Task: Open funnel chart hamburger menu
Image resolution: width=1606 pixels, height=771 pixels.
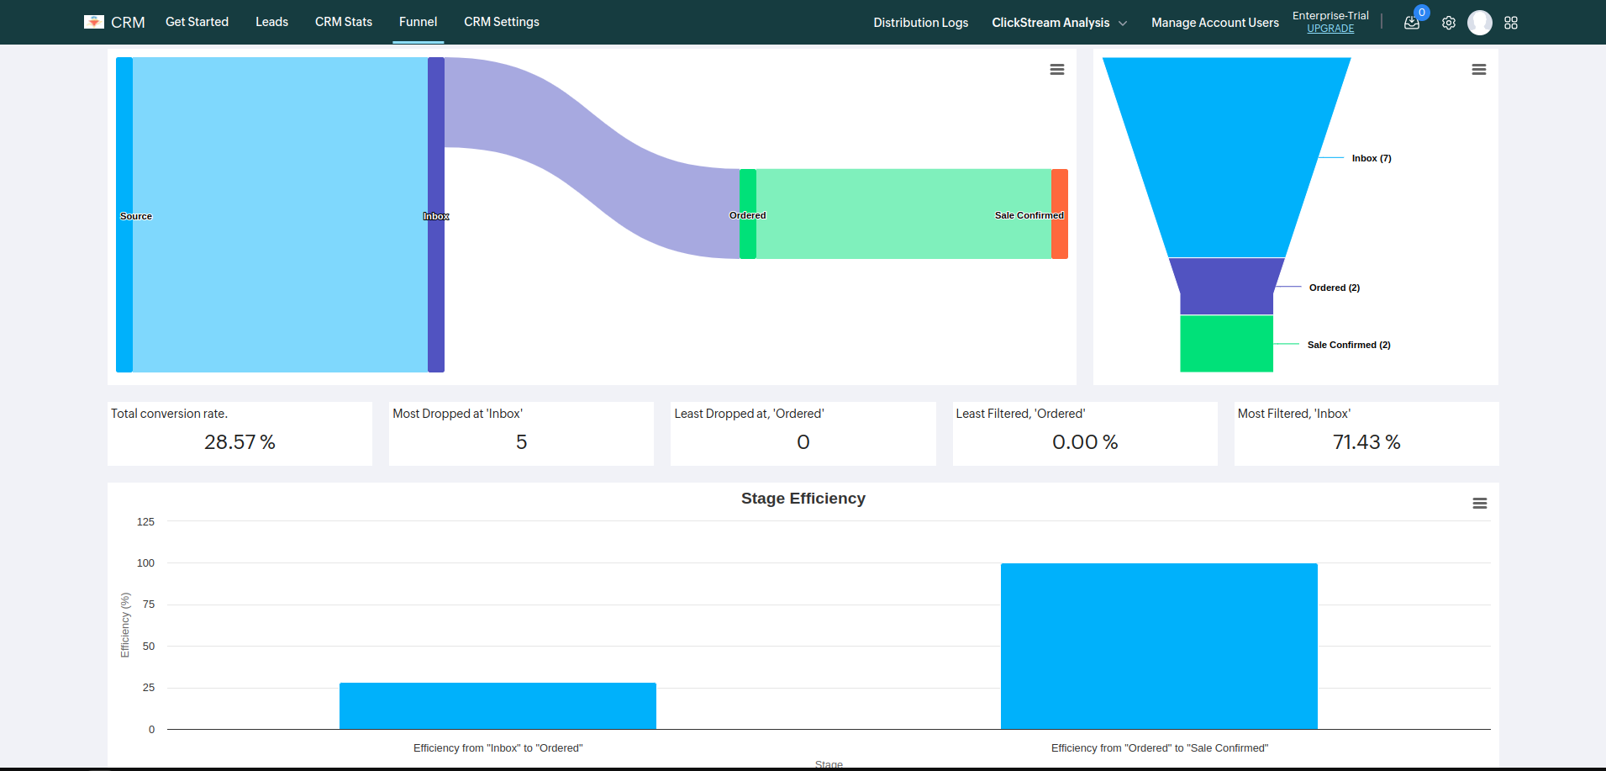Action: click(x=1479, y=70)
